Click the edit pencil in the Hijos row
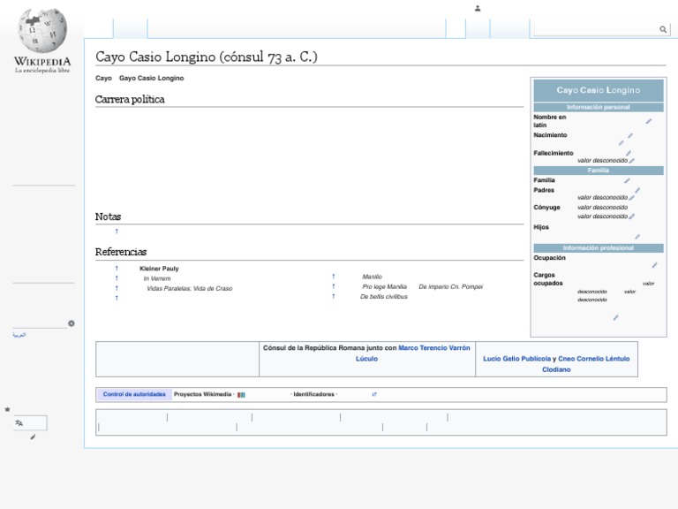The image size is (678, 509). pyautogui.click(x=637, y=236)
